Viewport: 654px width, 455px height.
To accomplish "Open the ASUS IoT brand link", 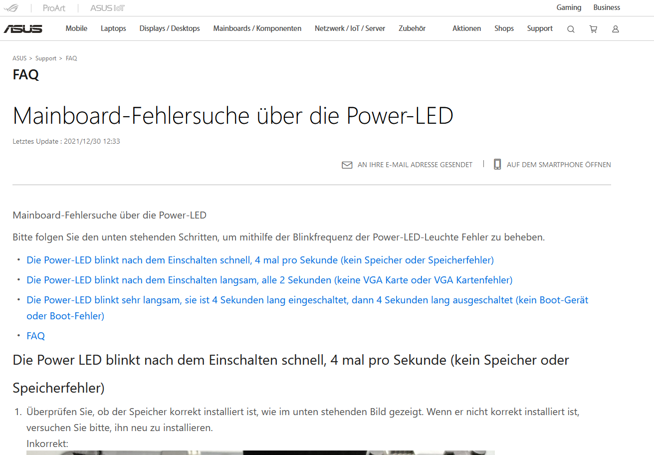I will click(107, 8).
